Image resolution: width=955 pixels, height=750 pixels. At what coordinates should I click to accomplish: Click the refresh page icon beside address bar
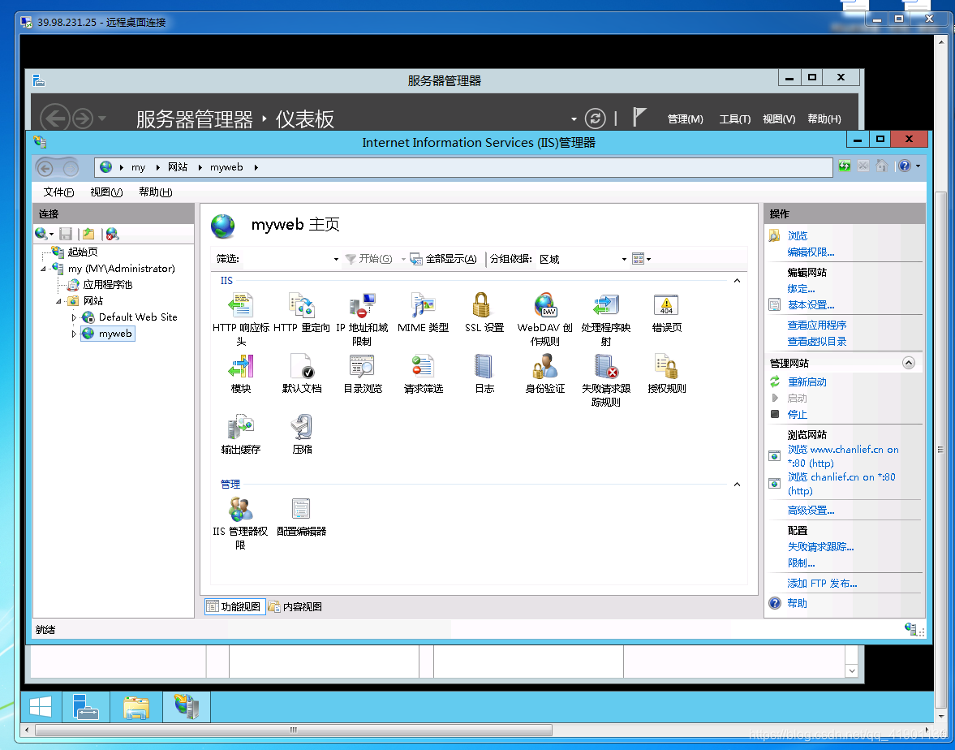844,166
